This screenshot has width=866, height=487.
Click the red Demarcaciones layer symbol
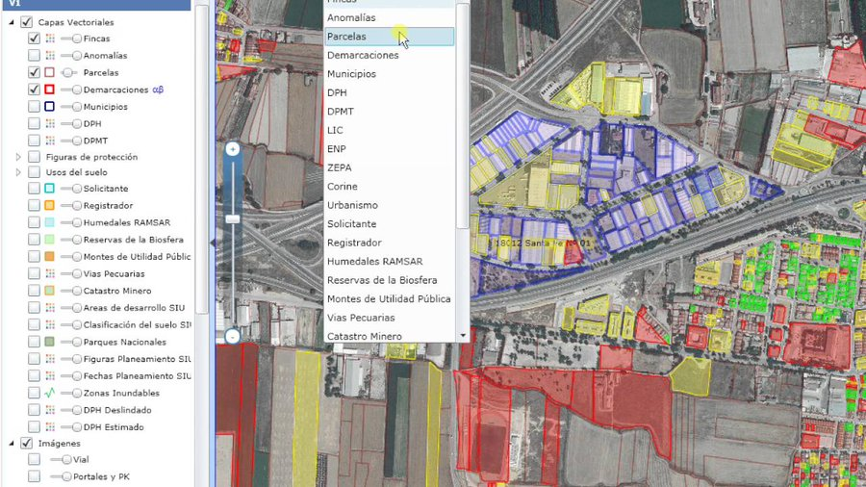point(50,90)
